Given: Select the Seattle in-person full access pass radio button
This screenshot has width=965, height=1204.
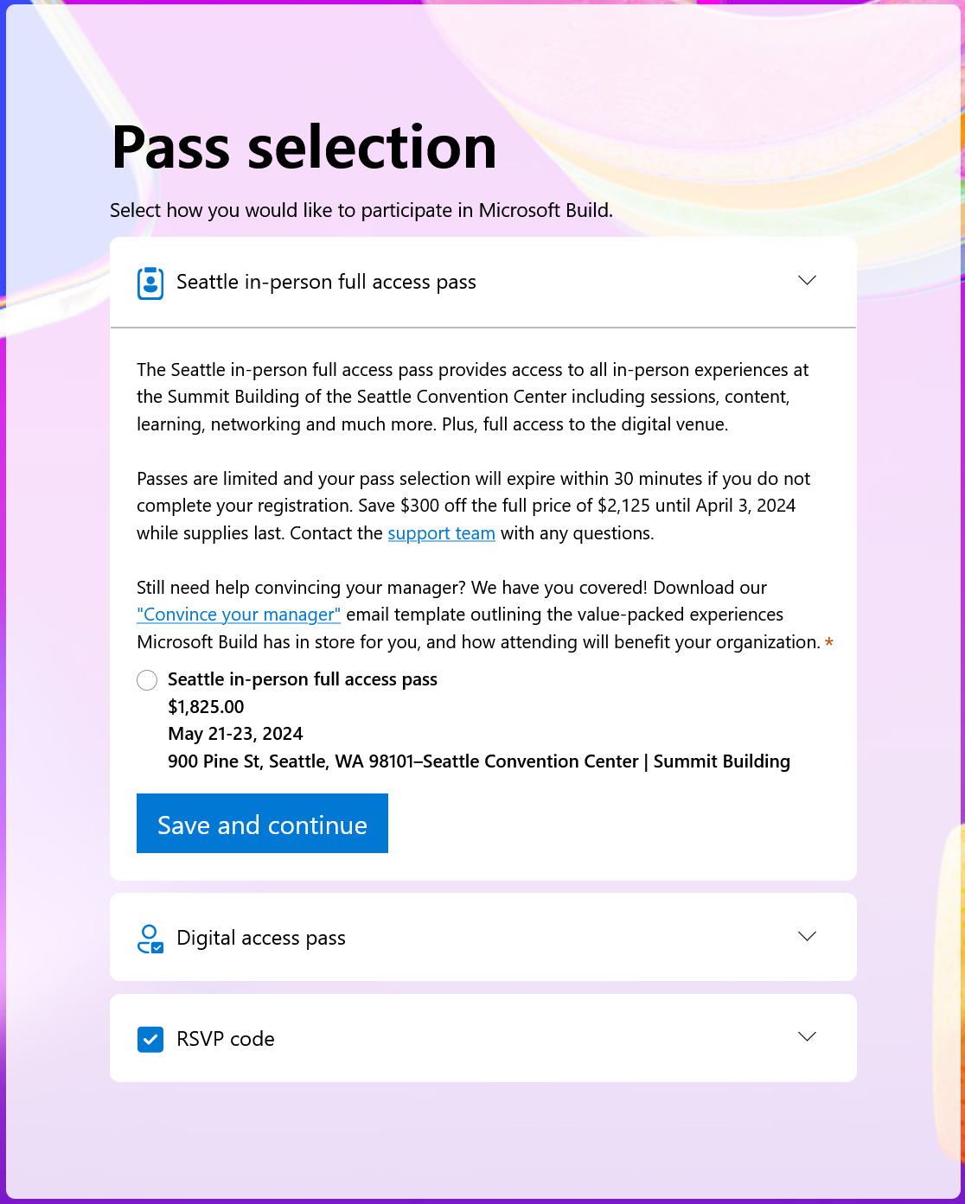Looking at the screenshot, I should tap(147, 680).
